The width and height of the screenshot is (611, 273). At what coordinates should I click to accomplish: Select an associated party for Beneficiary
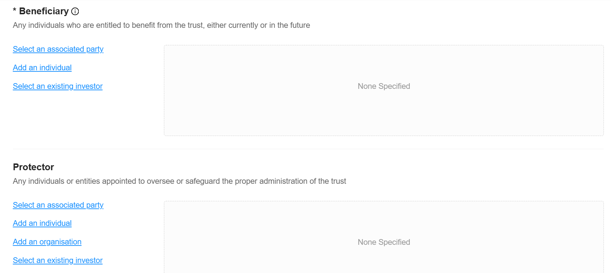[58, 49]
